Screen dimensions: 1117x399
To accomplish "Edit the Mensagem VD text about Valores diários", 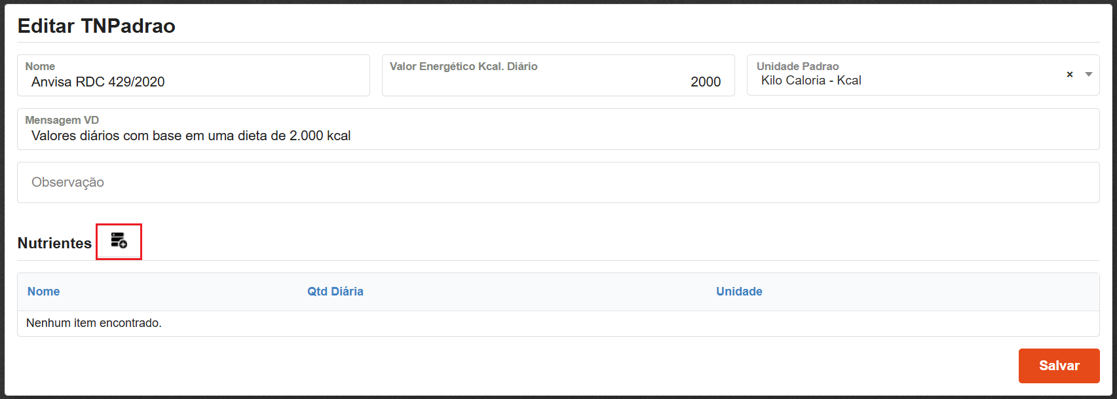I will click(x=558, y=136).
